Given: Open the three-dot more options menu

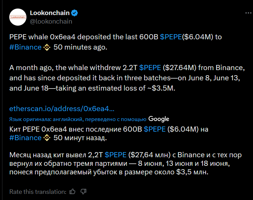Looking at the screenshot, I should 248,13.
